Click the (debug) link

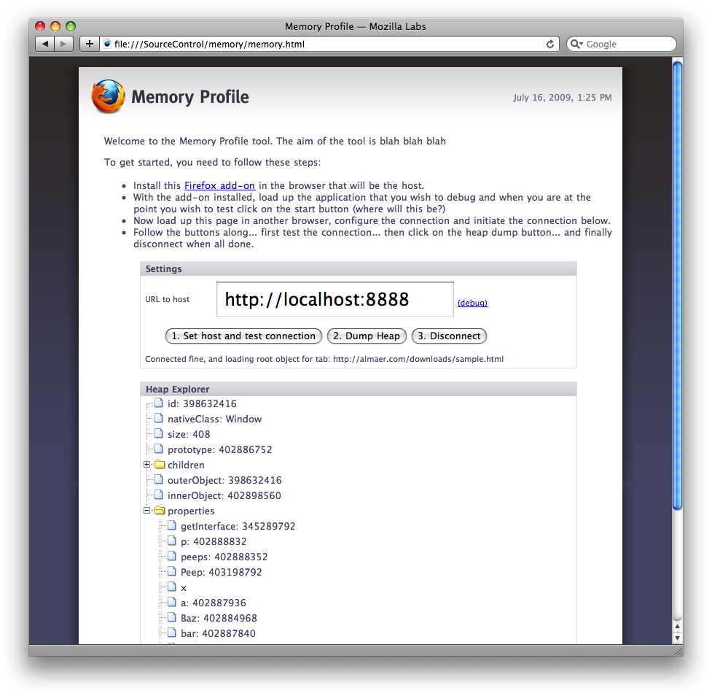(472, 303)
